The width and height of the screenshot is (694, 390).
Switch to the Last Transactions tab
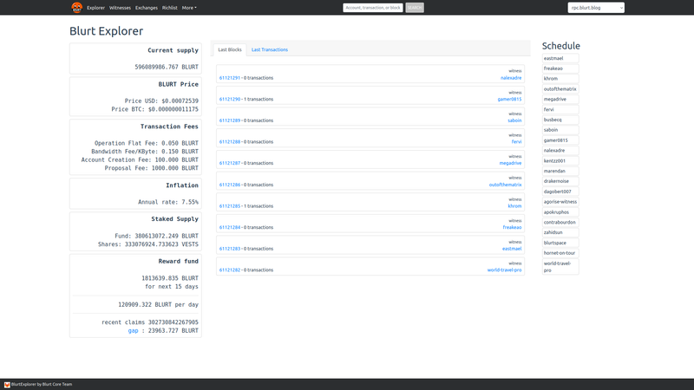click(270, 49)
